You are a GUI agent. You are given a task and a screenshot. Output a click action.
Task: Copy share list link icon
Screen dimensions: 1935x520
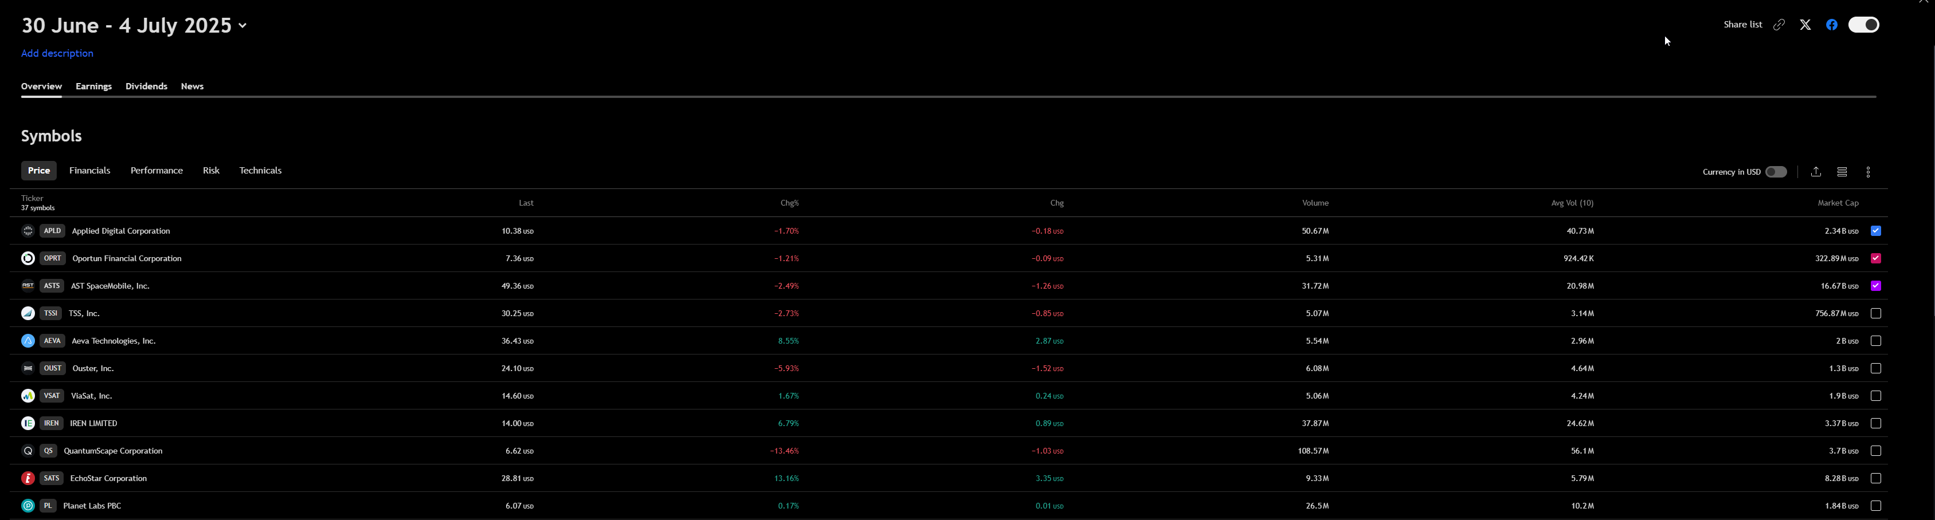pos(1779,25)
